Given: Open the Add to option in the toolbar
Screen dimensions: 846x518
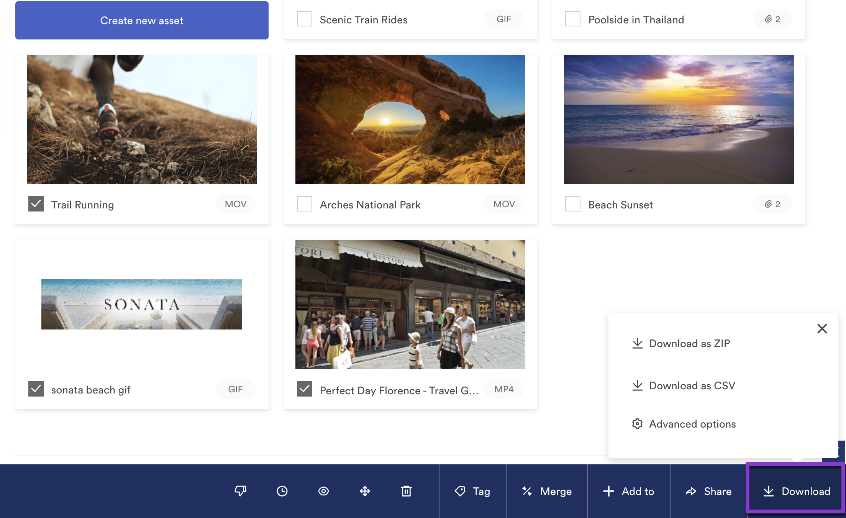Looking at the screenshot, I should tap(629, 491).
